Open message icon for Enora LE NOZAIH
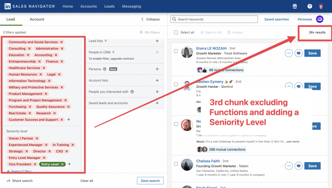Viewport: 332px width, 188px height. (x=299, y=53)
